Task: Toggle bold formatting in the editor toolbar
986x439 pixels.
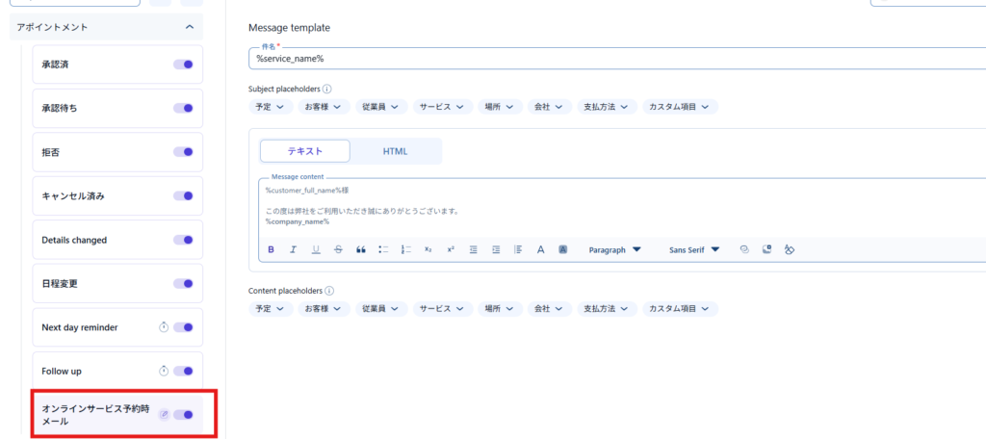Action: tap(271, 249)
